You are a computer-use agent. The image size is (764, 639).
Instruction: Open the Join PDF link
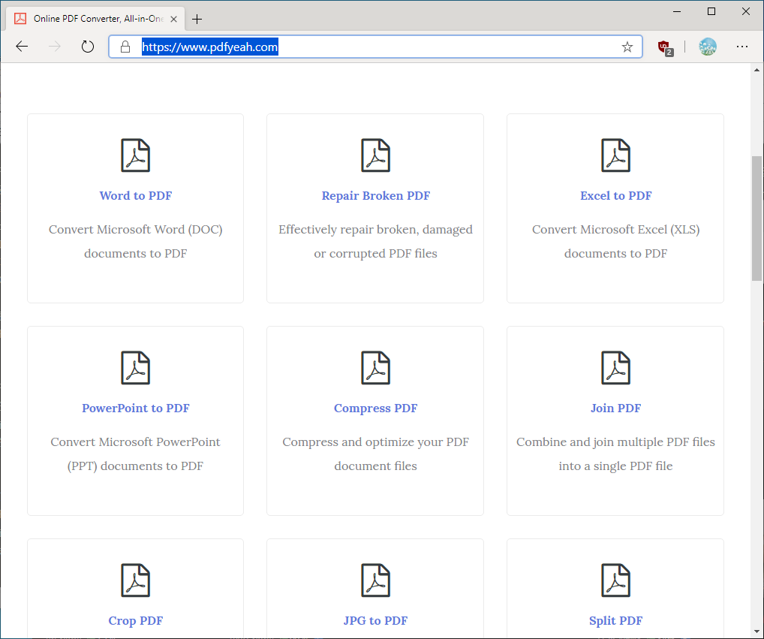point(616,408)
